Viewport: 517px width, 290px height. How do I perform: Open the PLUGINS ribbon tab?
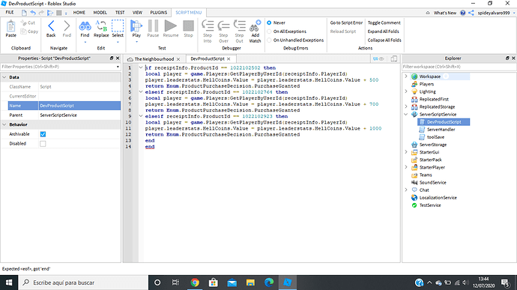tap(159, 13)
